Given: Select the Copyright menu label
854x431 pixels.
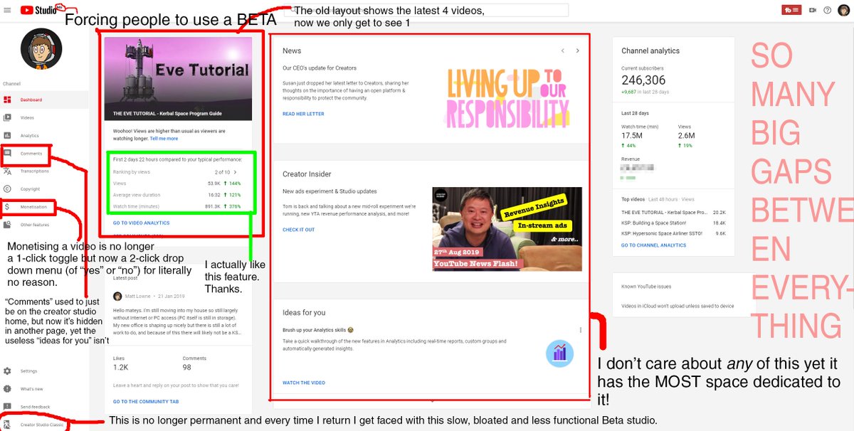Looking at the screenshot, I should coord(30,189).
